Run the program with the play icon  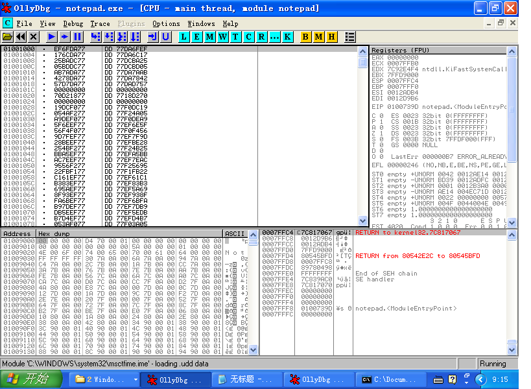tap(52, 36)
